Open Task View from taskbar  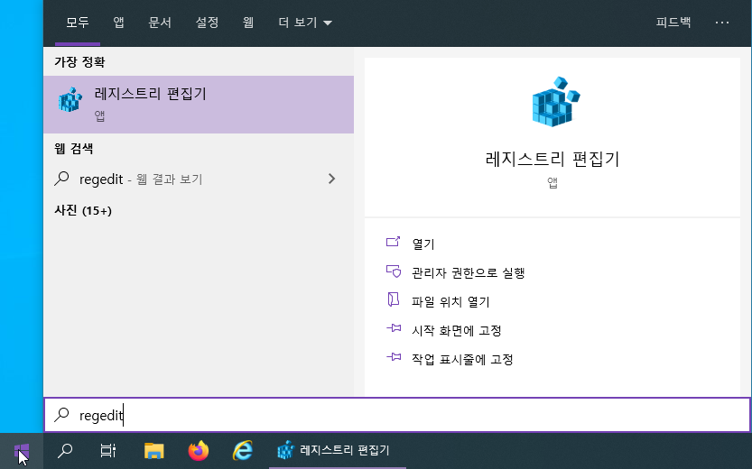point(108,451)
